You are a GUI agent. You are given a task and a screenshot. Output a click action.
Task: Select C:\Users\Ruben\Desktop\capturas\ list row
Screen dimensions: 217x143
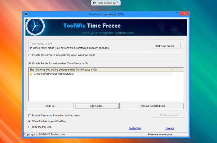[x=101, y=74]
